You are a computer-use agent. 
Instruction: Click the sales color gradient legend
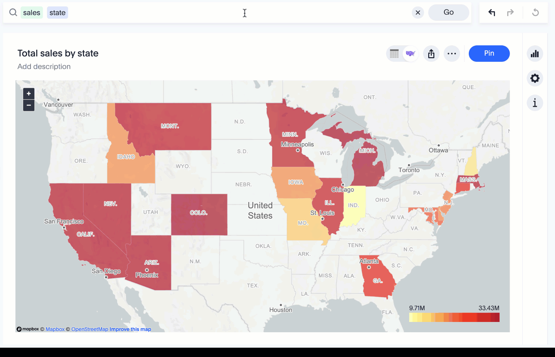[454, 317]
